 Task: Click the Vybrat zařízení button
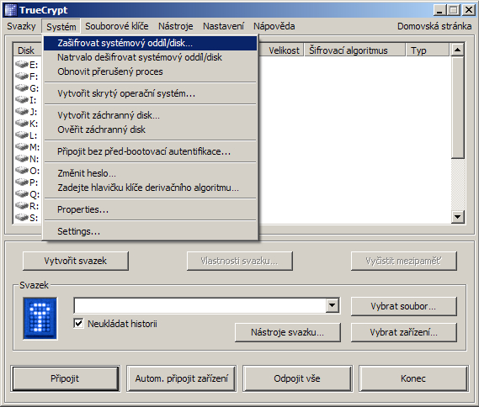pyautogui.click(x=404, y=332)
